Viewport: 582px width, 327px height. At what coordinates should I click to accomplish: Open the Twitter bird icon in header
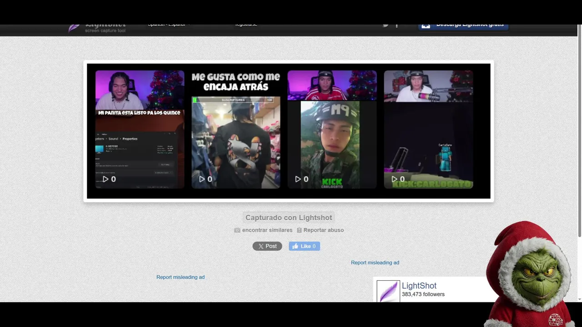(386, 25)
